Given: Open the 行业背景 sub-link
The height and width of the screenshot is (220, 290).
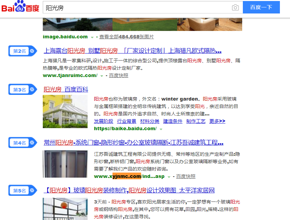Looking at the screenshot, I should (127, 121).
